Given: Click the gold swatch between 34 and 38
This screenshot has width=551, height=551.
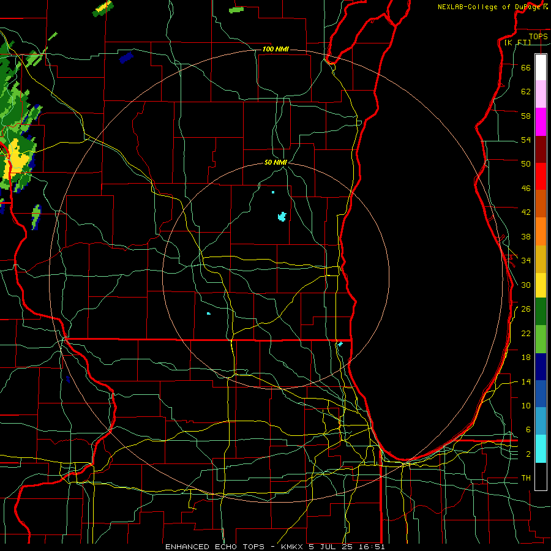Looking at the screenshot, I should coord(541,259).
